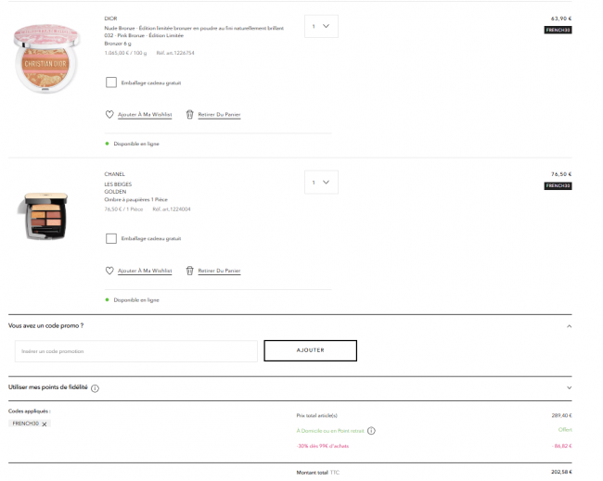Screen dimensions: 603x481
Task: Click the trash icon for Dior bronzer
Action: pos(189,115)
